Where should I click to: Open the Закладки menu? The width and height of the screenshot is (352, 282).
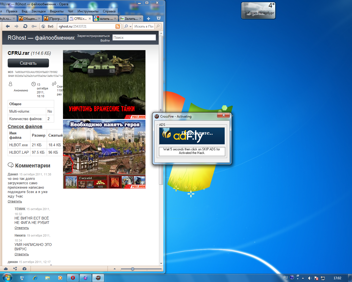pos(38,11)
